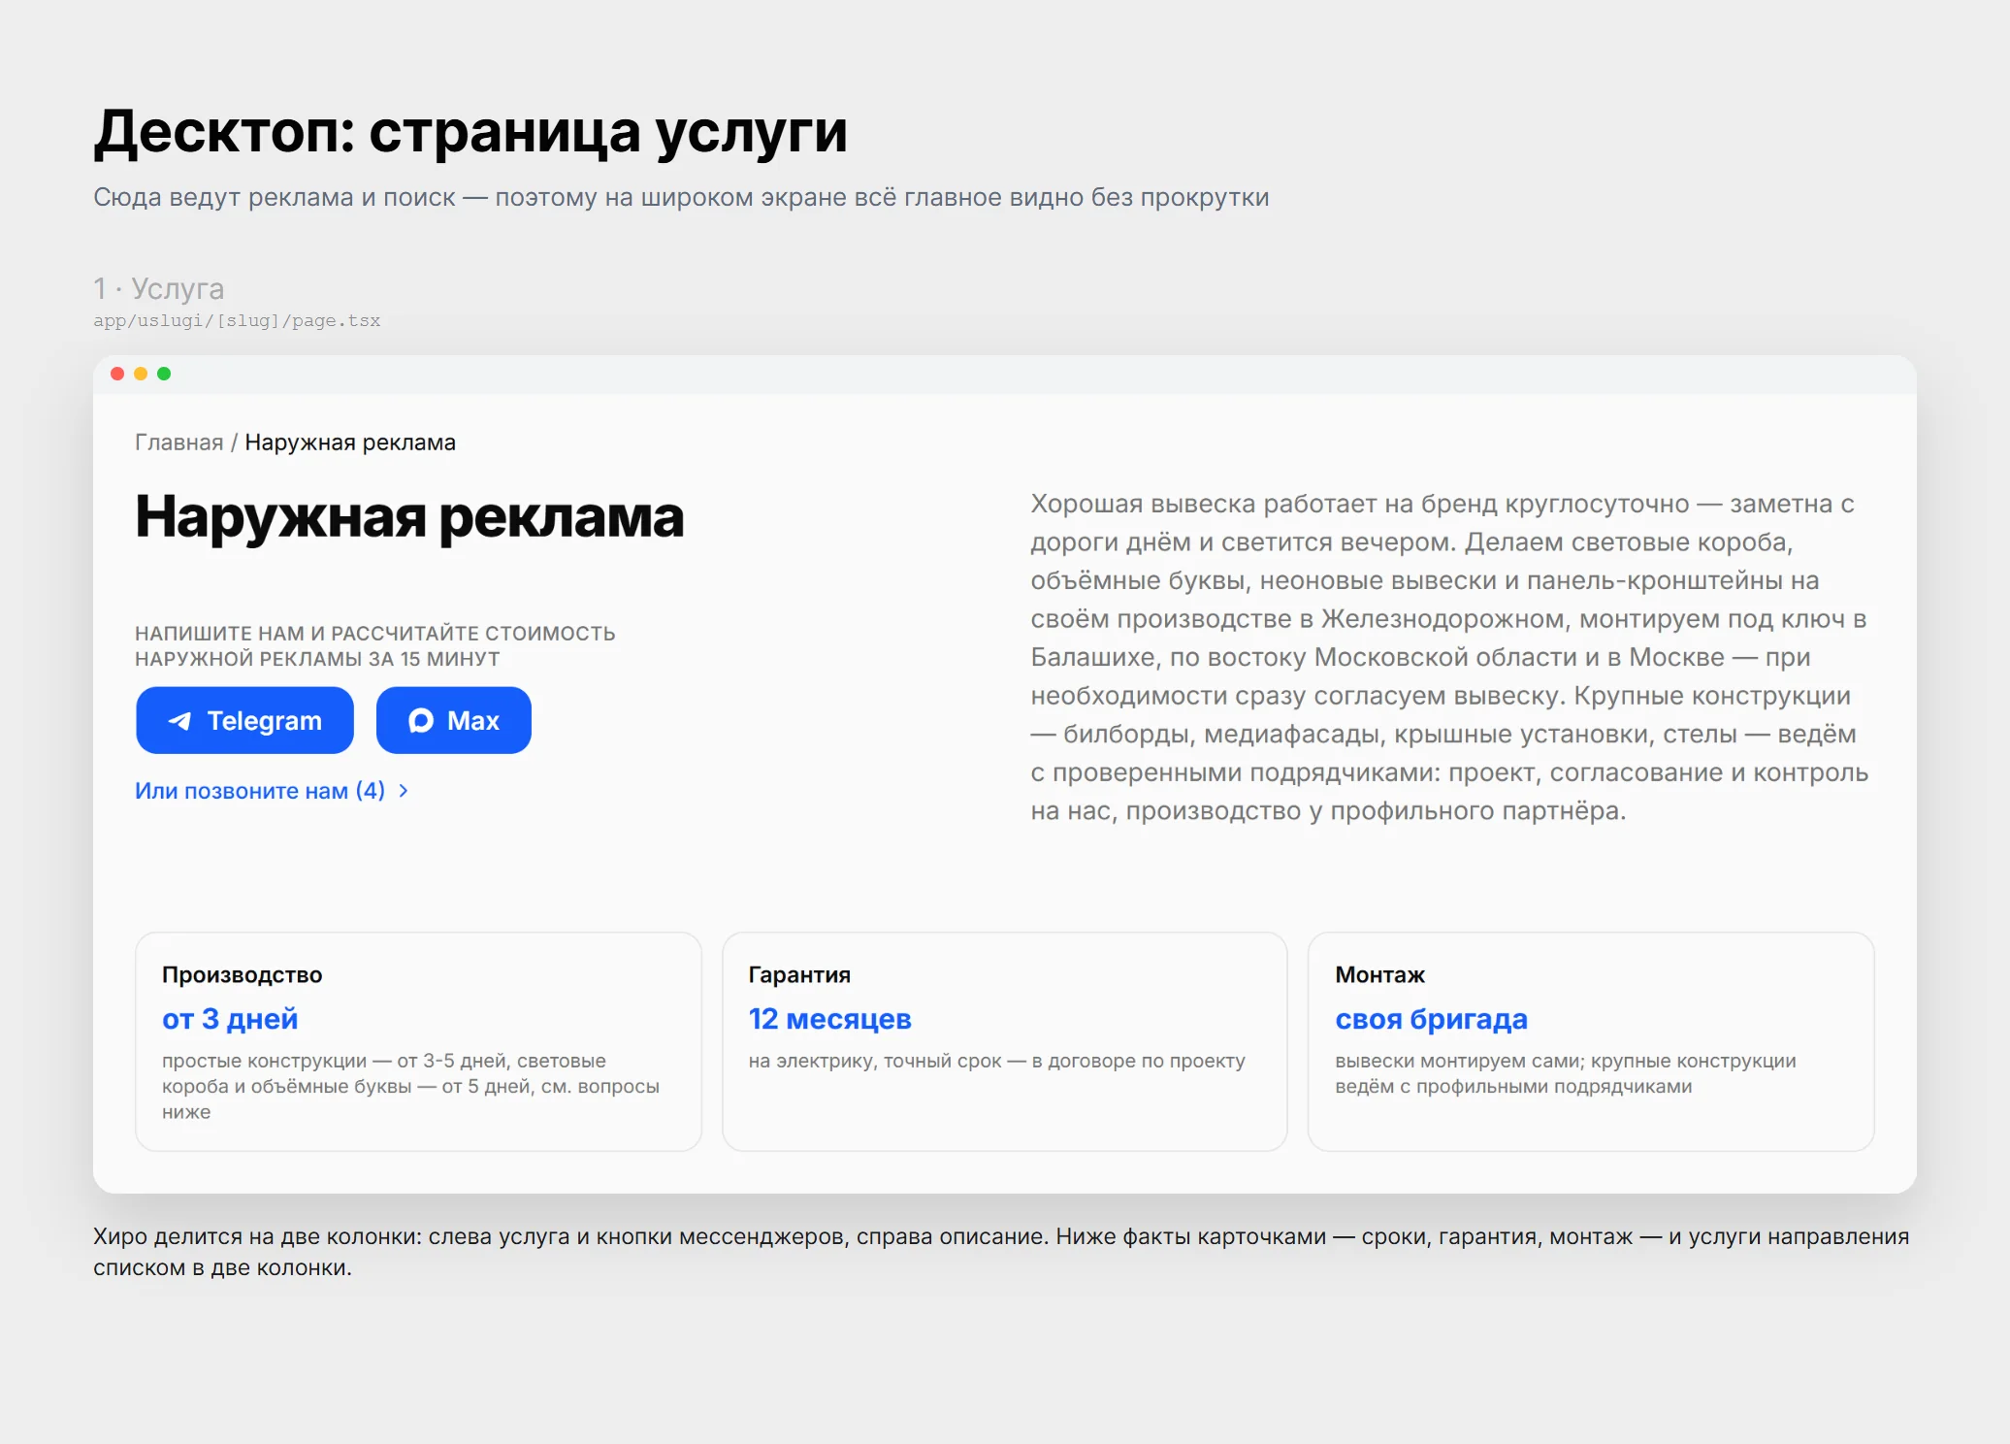Click the Max button label
The width and height of the screenshot is (2010, 1444).
(x=473, y=721)
